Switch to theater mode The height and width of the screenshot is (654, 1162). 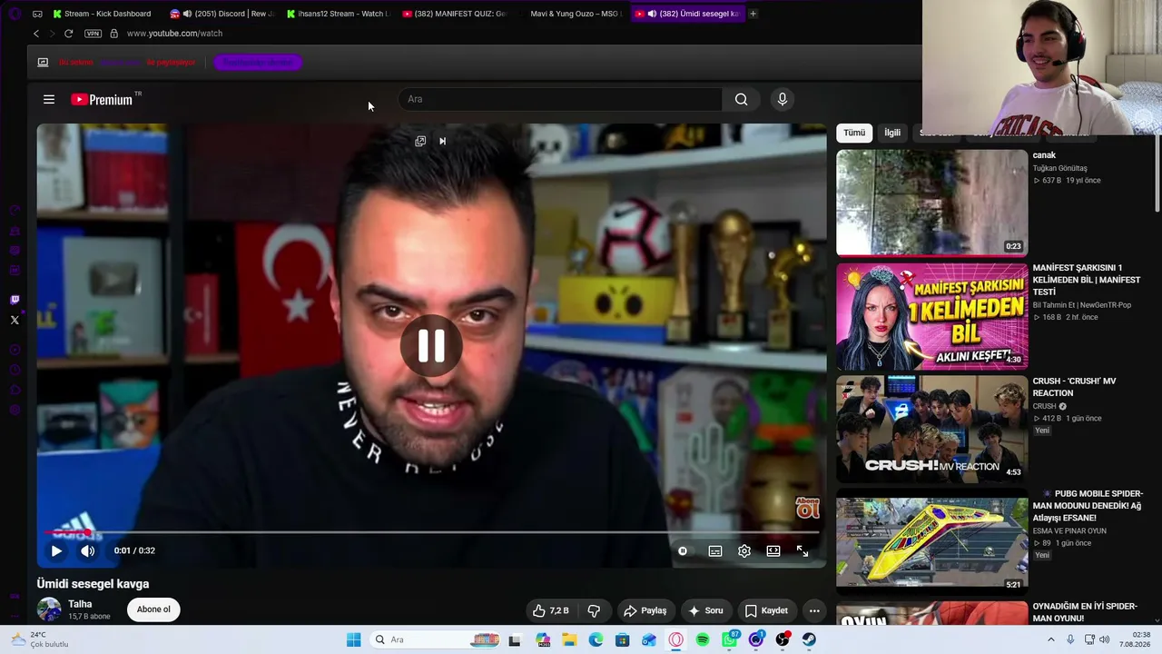[773, 550]
